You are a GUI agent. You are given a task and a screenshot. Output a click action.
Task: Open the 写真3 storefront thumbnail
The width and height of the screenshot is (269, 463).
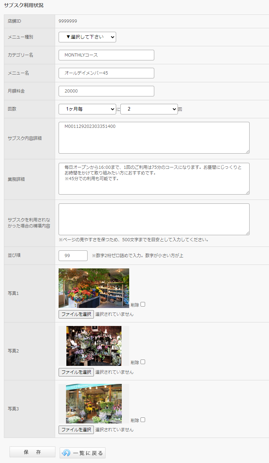point(94,404)
